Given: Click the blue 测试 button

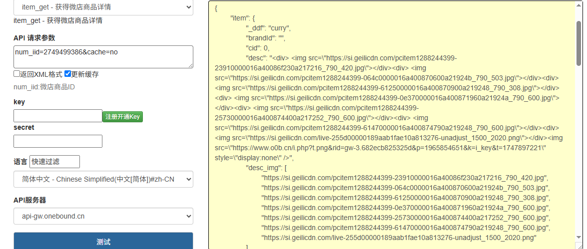Looking at the screenshot, I should pyautogui.click(x=103, y=242).
